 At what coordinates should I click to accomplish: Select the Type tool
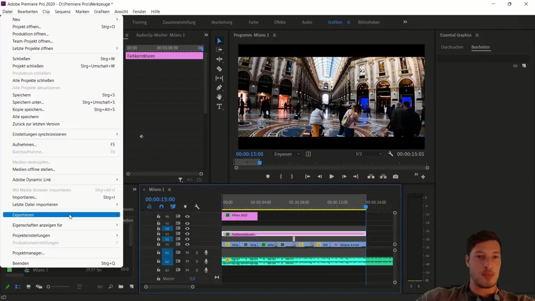pos(219,107)
